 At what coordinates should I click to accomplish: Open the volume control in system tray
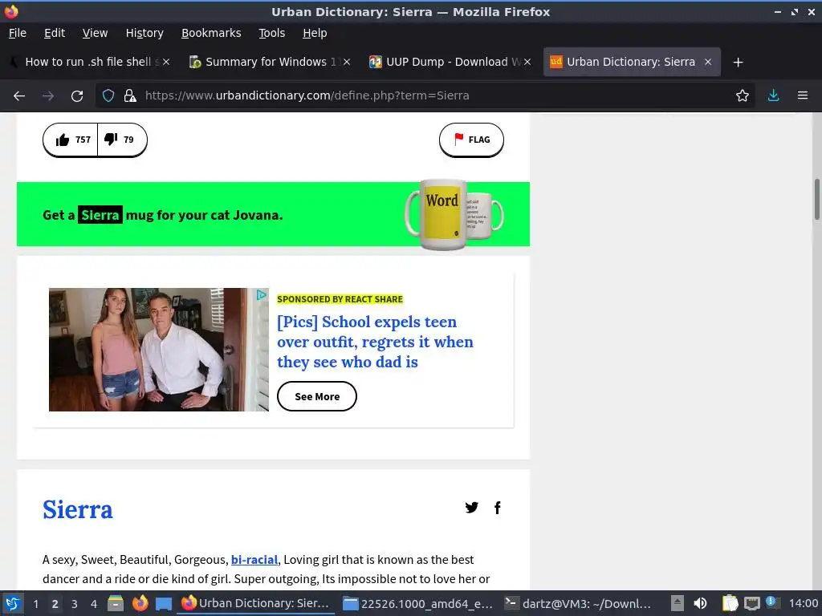pos(700,603)
